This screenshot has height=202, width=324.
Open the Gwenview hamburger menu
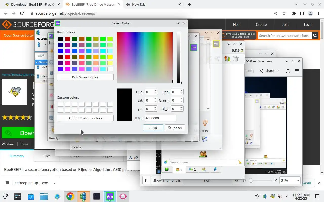point(297,71)
